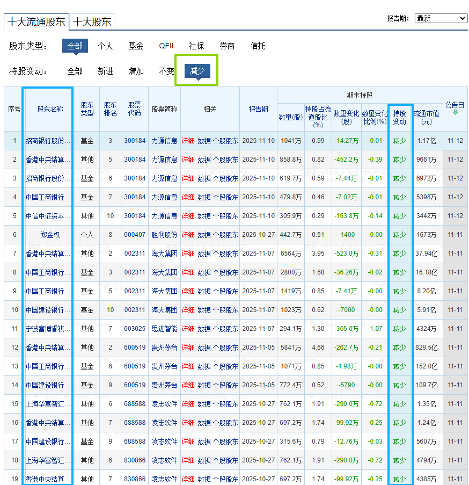Sort by 流通市值(元) column header

click(x=427, y=118)
